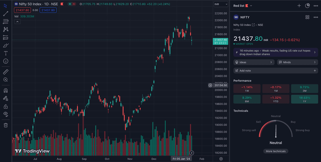Open the Minds section
Screen dimensions: 321x162
[297, 62]
